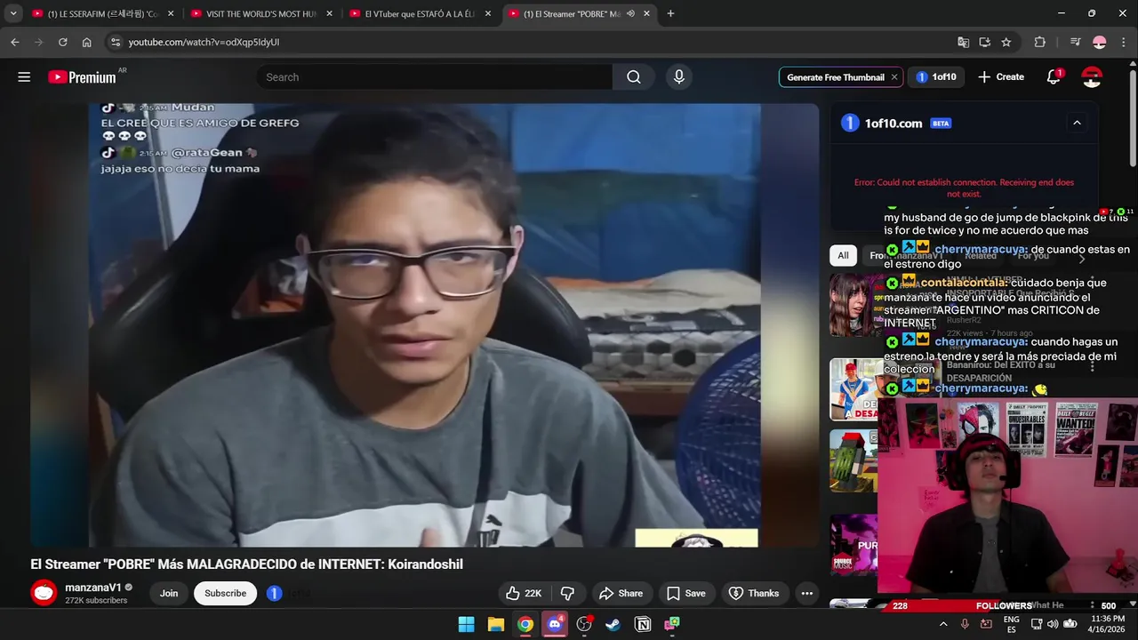The width and height of the screenshot is (1138, 640).
Task: View site information icon in address bar
Action: (x=115, y=42)
